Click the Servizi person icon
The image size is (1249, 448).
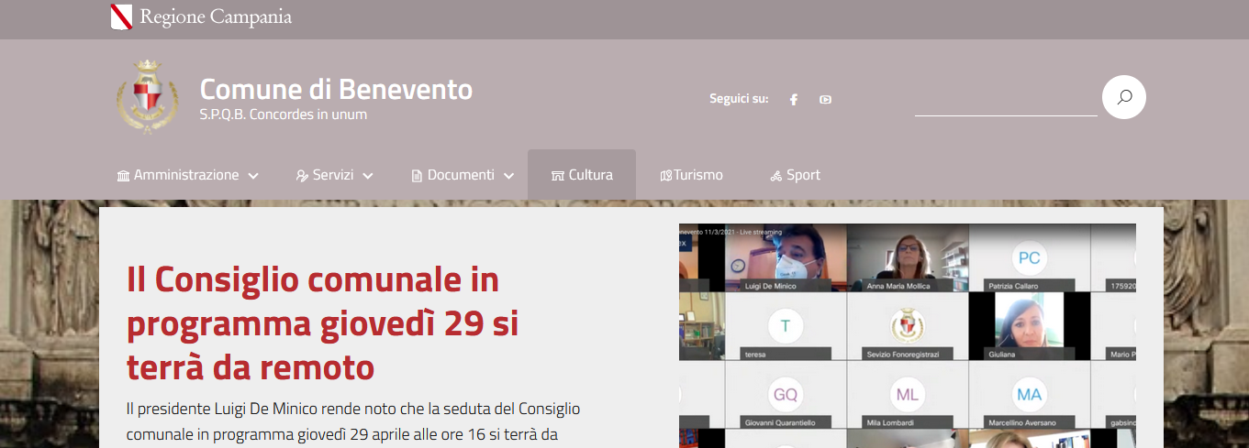pyautogui.click(x=302, y=176)
